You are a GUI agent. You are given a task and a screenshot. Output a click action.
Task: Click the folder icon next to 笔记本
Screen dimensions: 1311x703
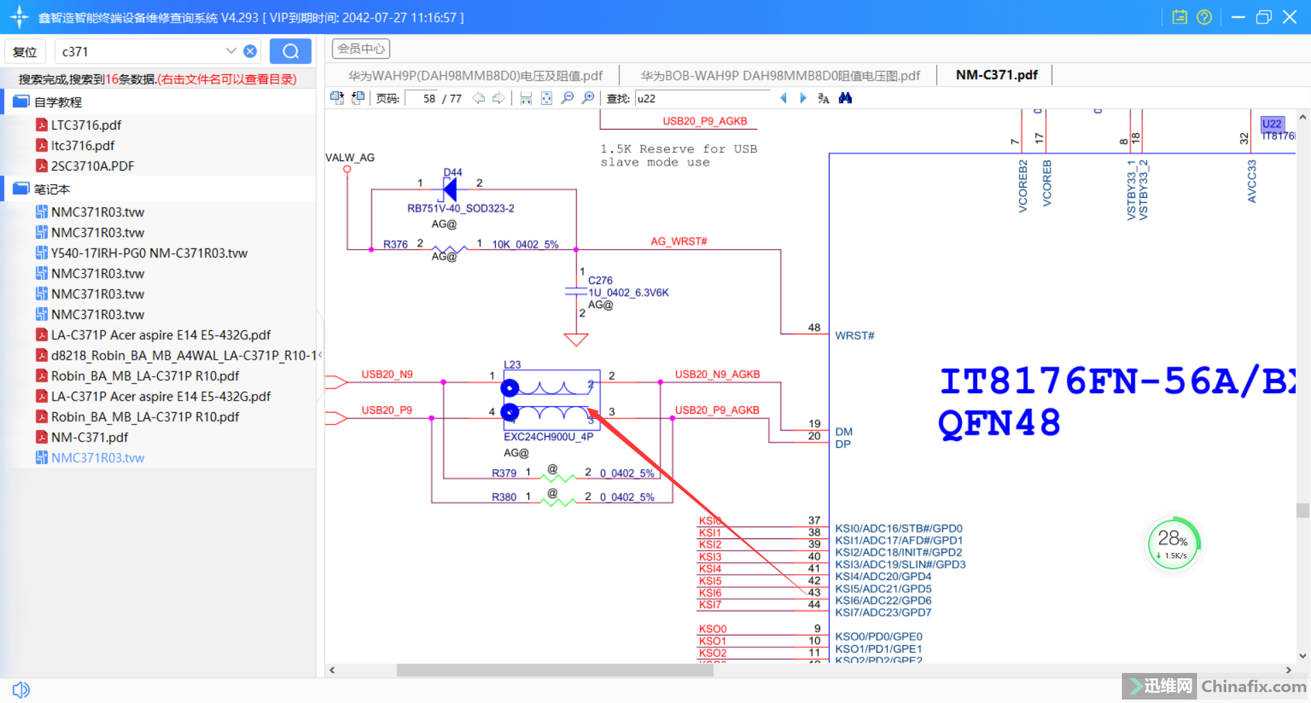(21, 188)
